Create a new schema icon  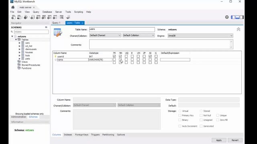pos(33,17)
